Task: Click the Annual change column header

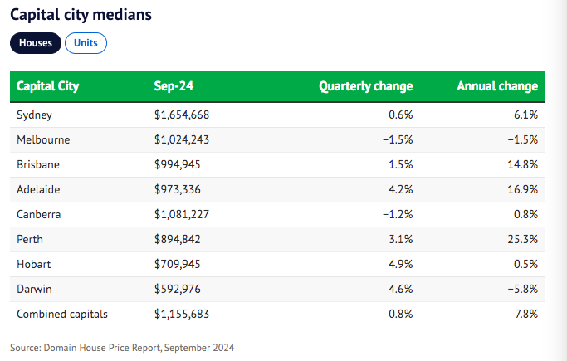Action: pyautogui.click(x=497, y=86)
